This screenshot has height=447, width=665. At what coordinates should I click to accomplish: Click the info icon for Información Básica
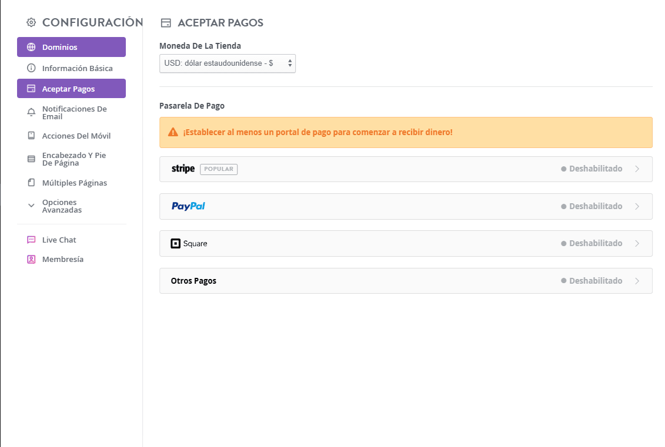pos(32,68)
